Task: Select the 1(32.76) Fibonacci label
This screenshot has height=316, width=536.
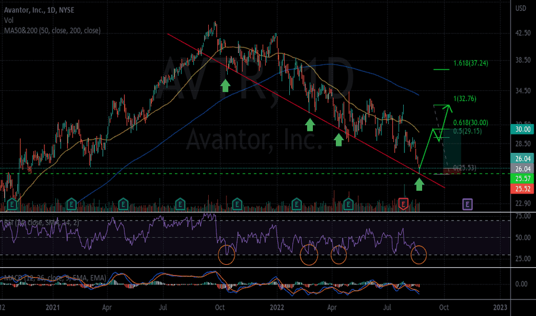Action: [465, 99]
